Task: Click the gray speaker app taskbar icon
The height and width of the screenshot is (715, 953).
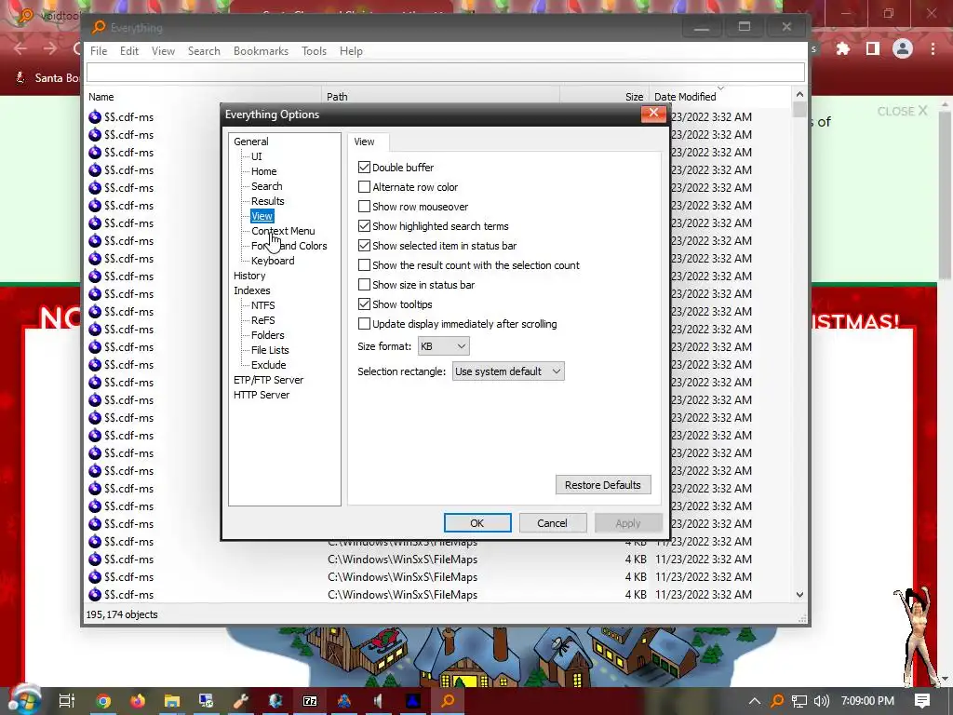Action: pos(379,701)
